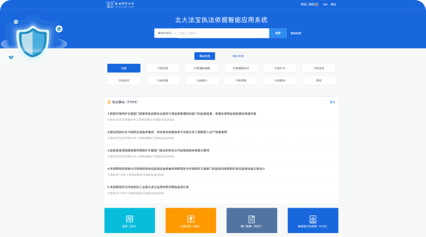Viewport: 426px width, 237px height.
Task: Select the 全部 category filter
Action: (124, 68)
